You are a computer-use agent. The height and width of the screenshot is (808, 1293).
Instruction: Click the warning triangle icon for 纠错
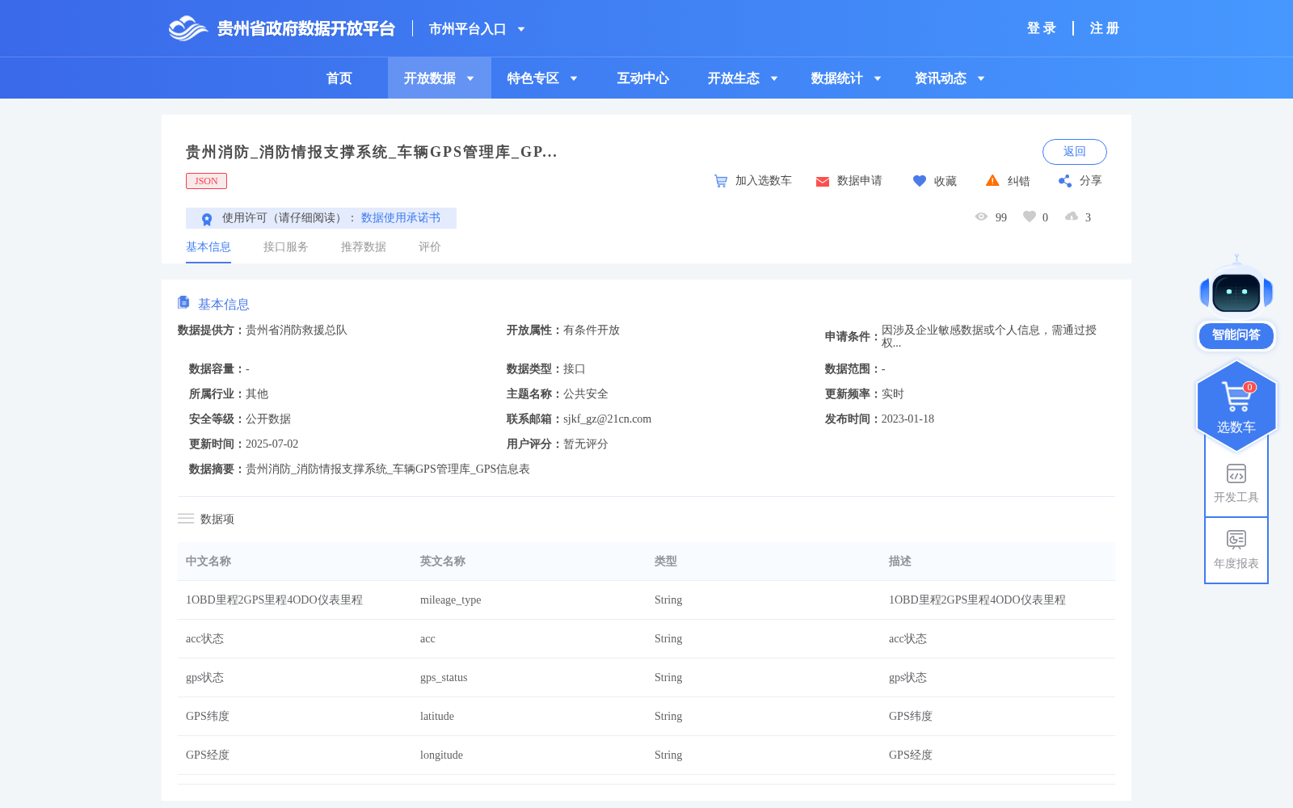click(992, 180)
